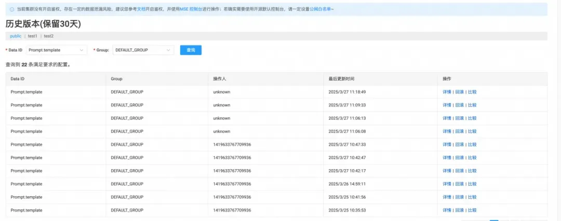
Task: Select the test2 namespace tab
Action: [x=49, y=36]
